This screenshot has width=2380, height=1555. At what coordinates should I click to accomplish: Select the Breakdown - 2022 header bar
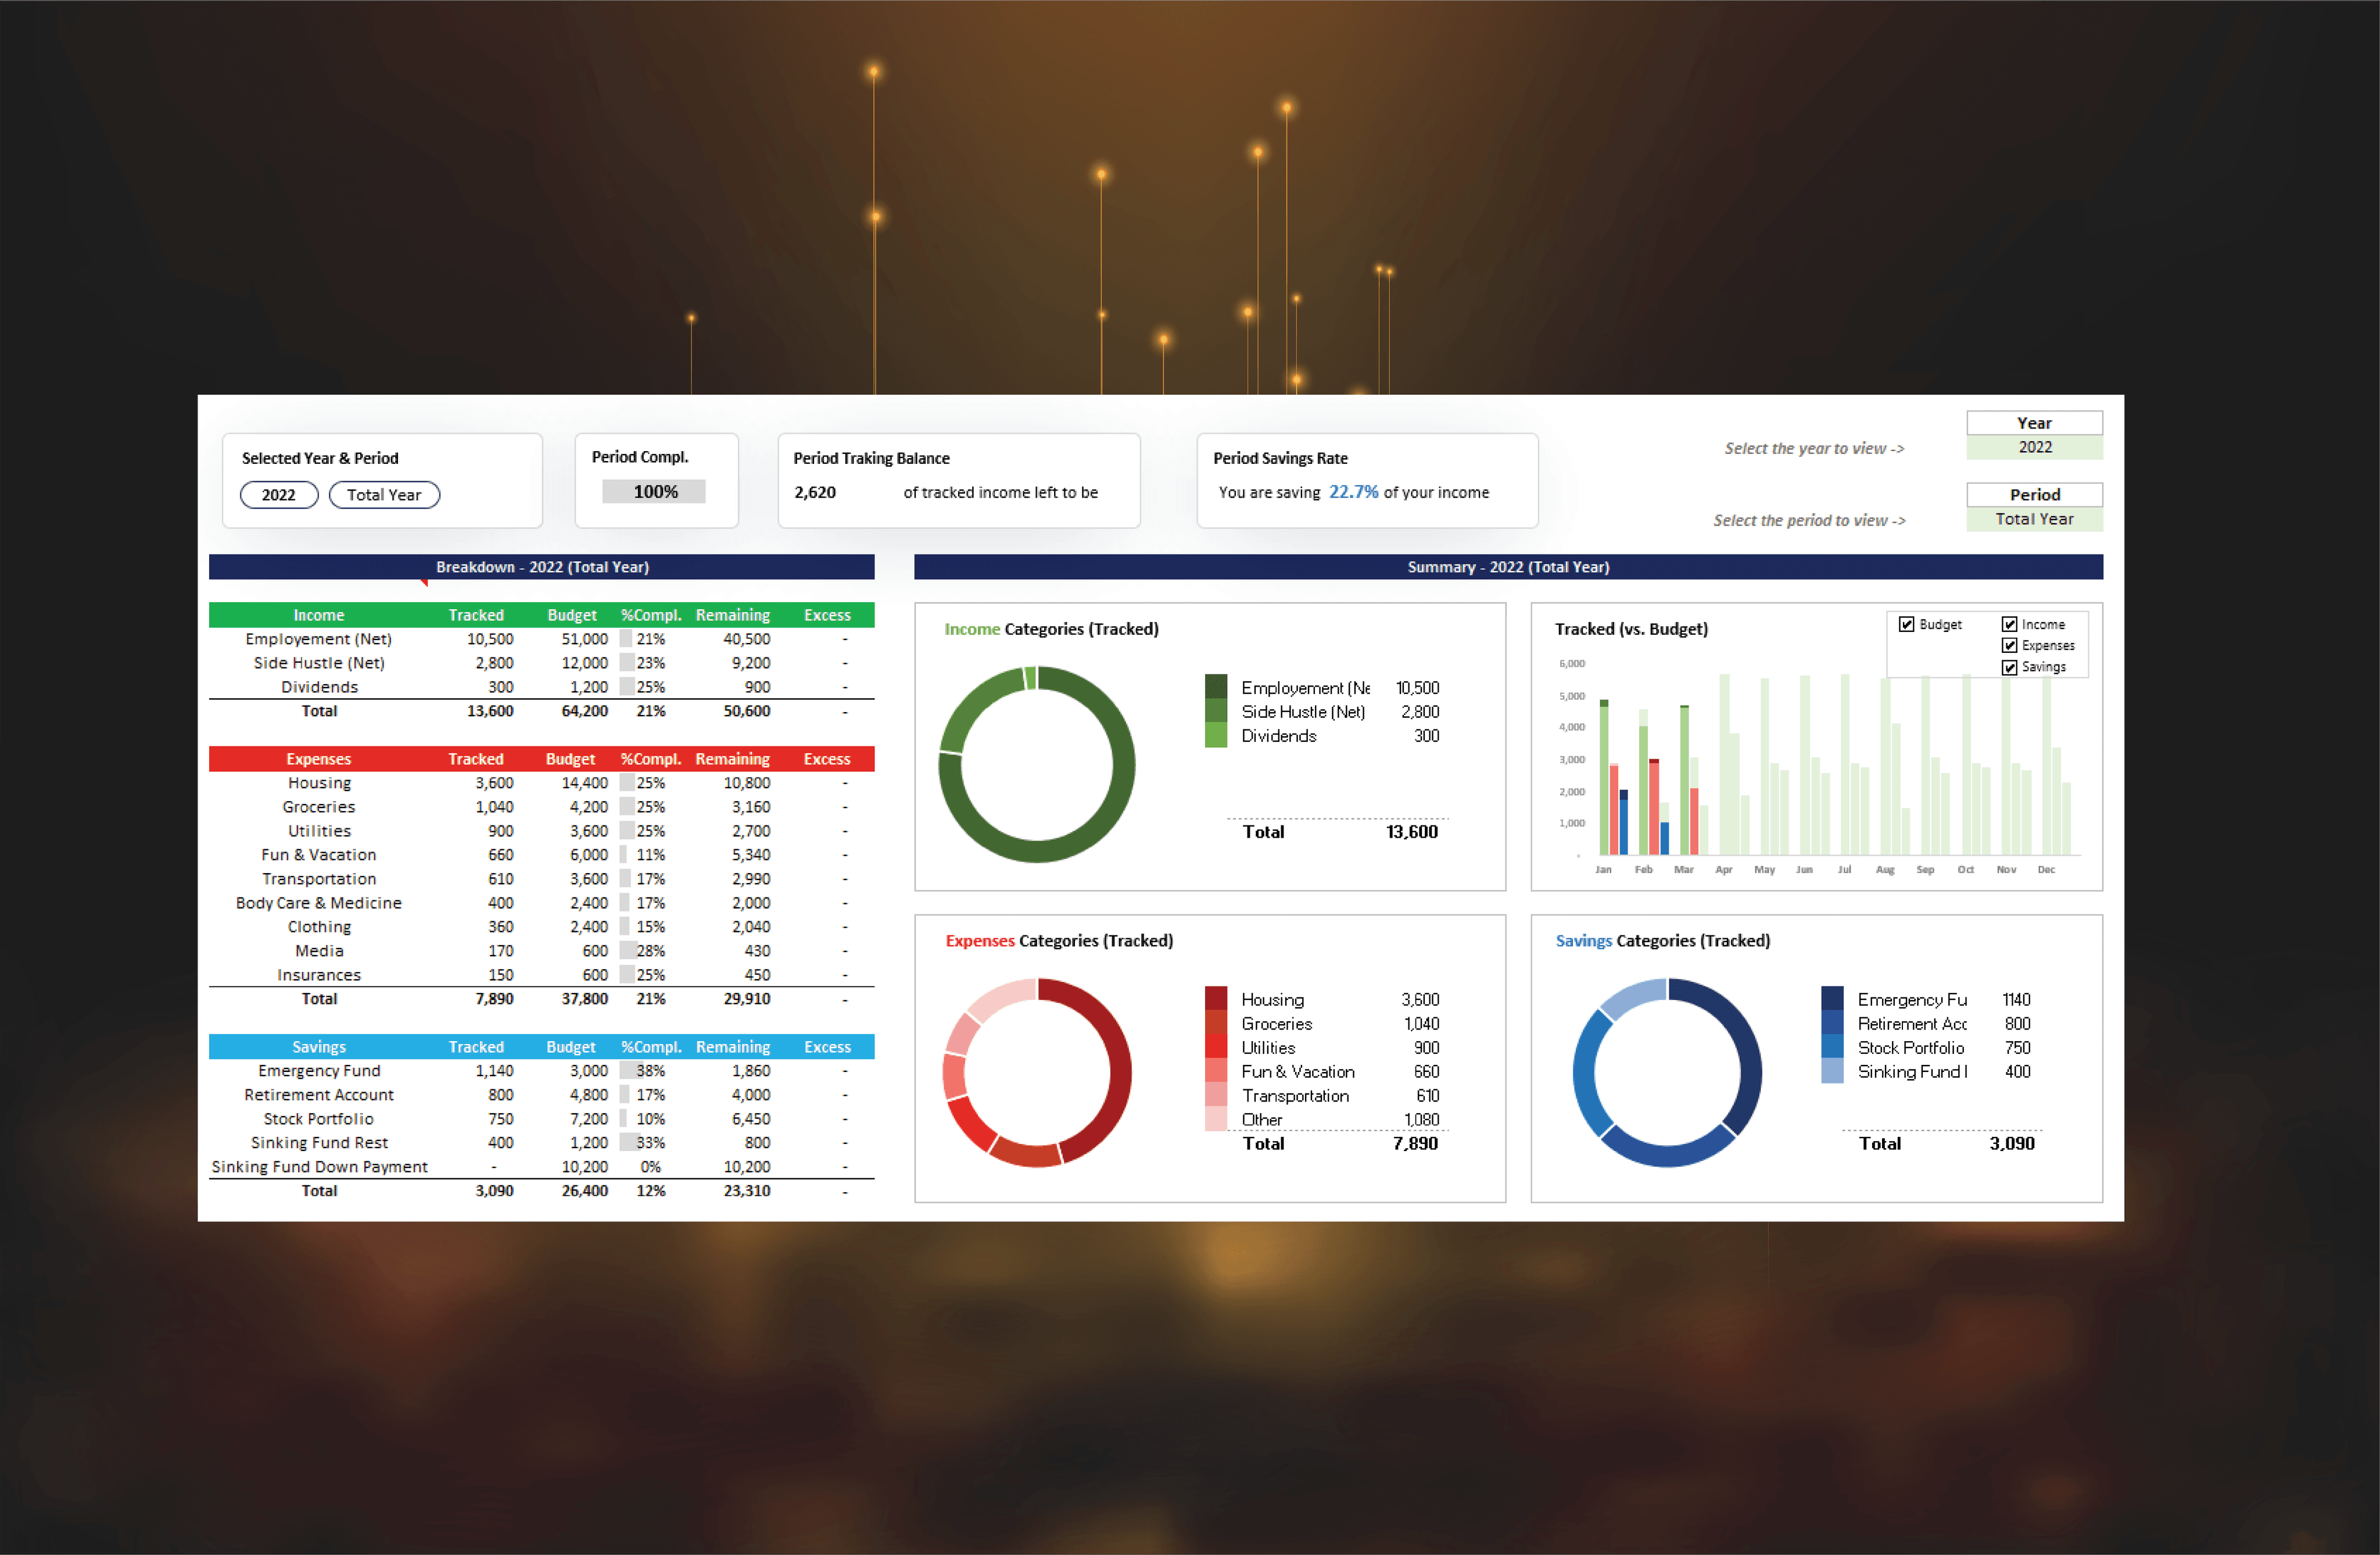(541, 566)
